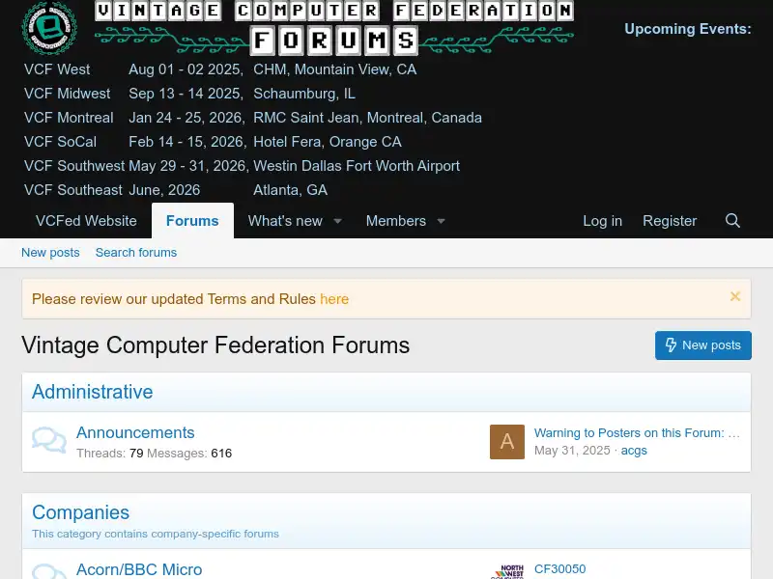Image resolution: width=773 pixels, height=579 pixels.
Task: Expand the Members dropdown arrow
Action: (x=442, y=221)
